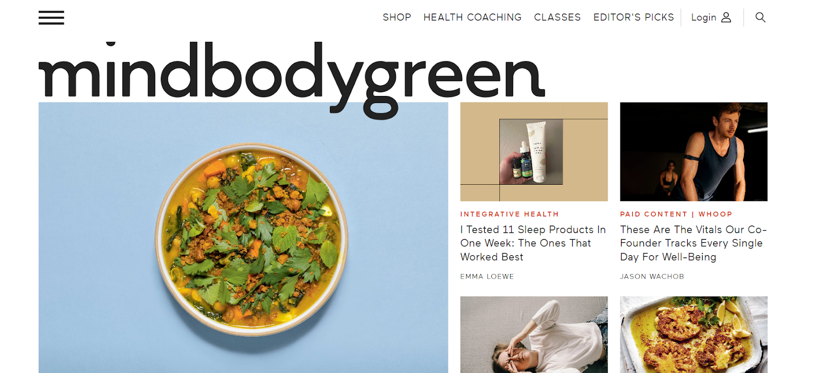Open author Emma Loewe's page
This screenshot has width=817, height=373.
[x=487, y=277]
